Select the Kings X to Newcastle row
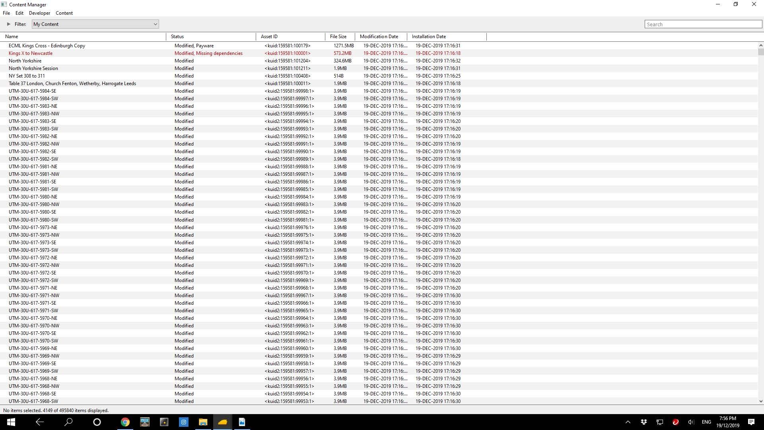Viewport: 764px width, 430px height. [x=31, y=53]
